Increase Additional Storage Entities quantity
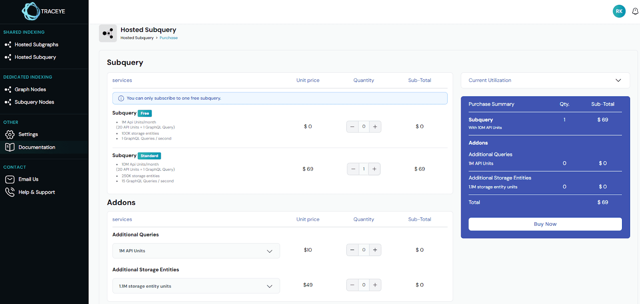 click(x=375, y=285)
